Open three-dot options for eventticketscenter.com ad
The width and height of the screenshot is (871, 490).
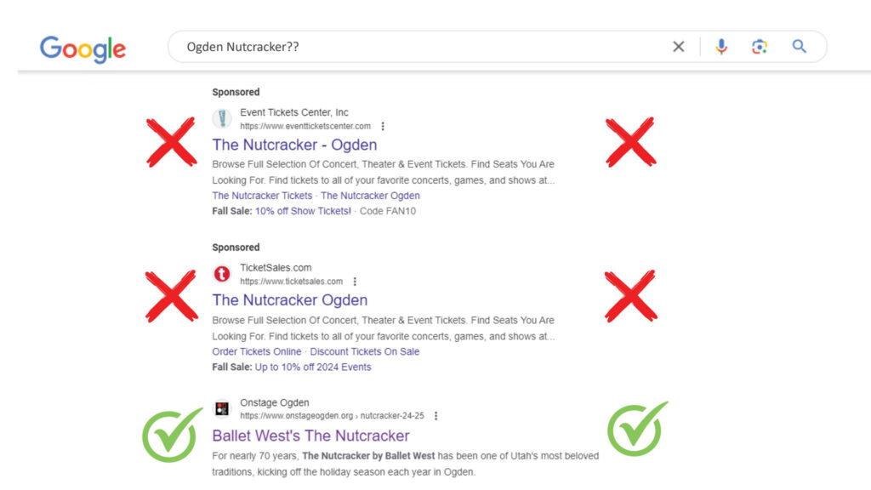coord(383,126)
